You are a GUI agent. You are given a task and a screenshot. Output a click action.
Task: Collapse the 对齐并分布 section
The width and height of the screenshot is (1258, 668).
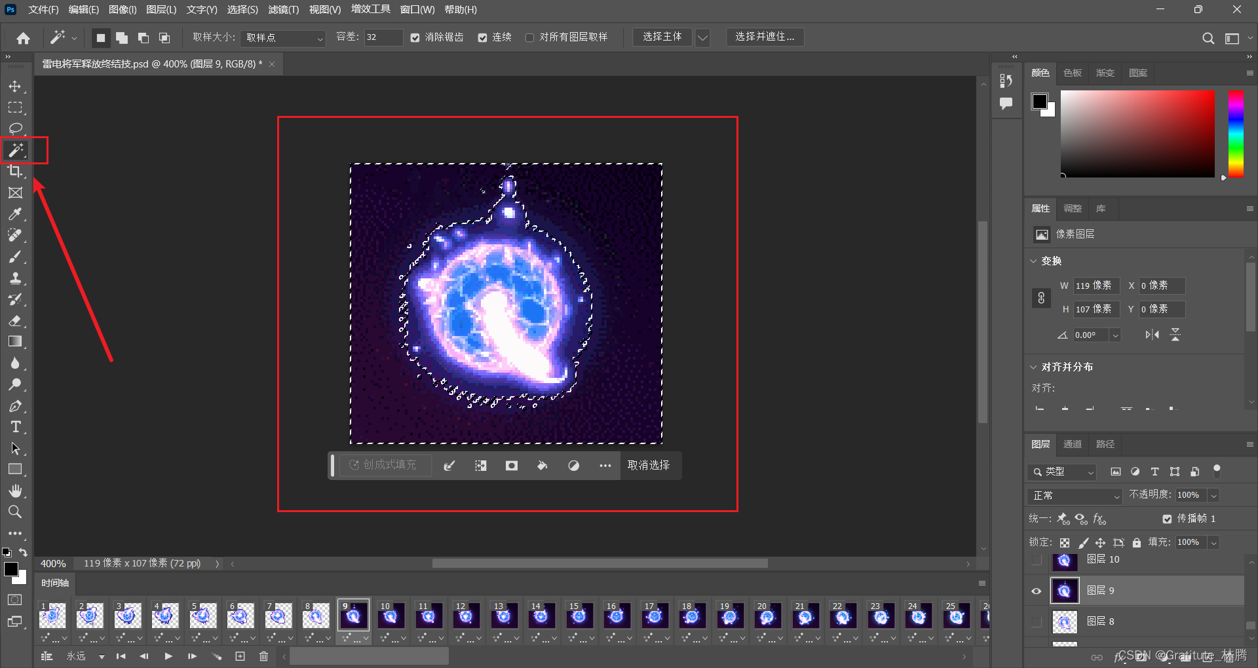[x=1033, y=367]
